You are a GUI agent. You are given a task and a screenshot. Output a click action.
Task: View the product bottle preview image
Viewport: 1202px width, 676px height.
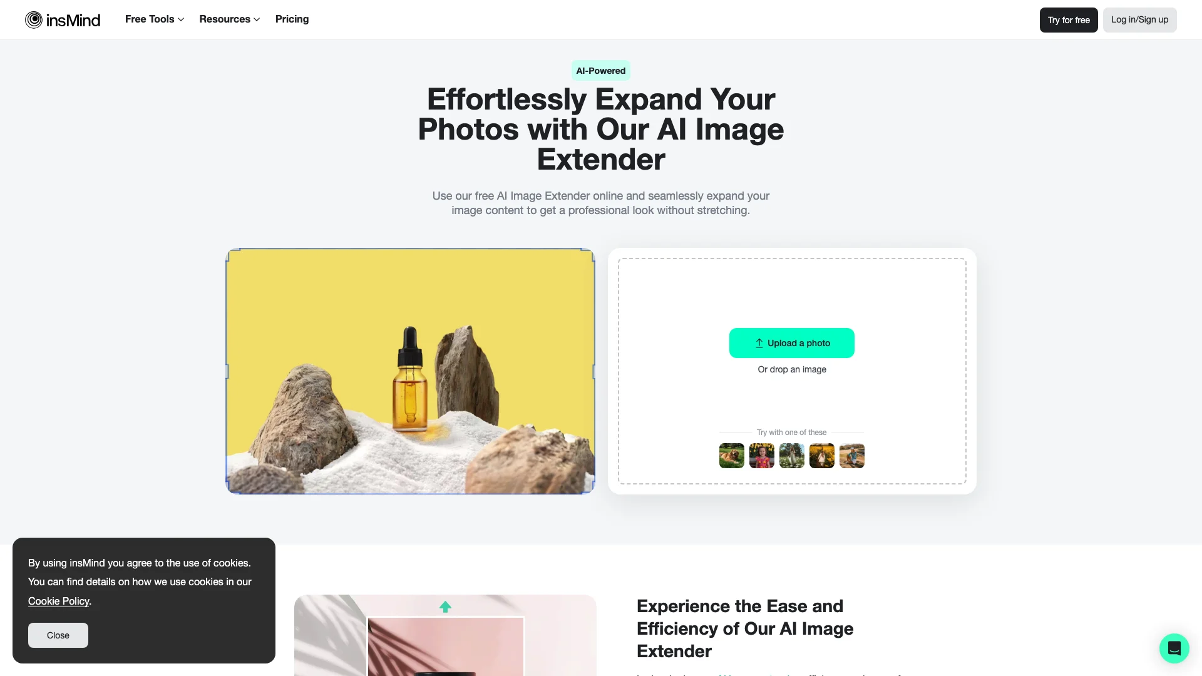pos(410,370)
